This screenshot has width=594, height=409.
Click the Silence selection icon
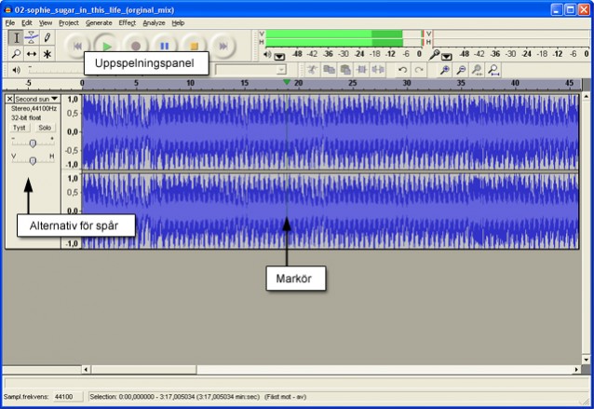(x=378, y=70)
